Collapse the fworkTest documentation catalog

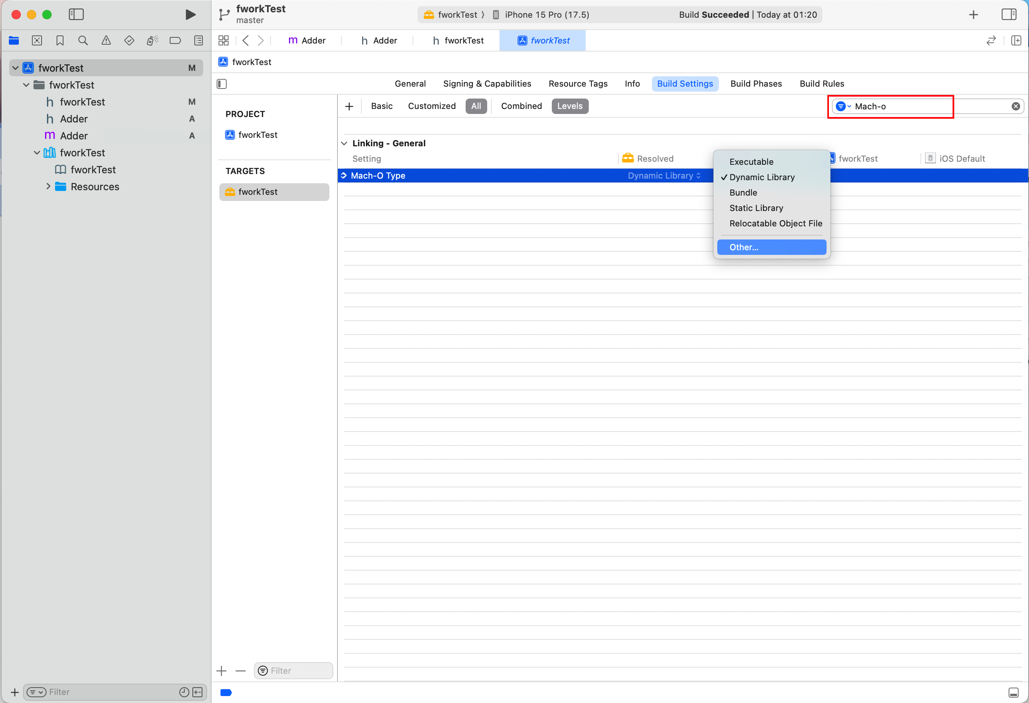pyautogui.click(x=37, y=152)
